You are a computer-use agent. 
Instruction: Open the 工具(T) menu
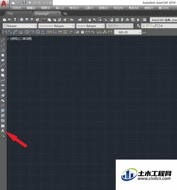tap(89, 8)
